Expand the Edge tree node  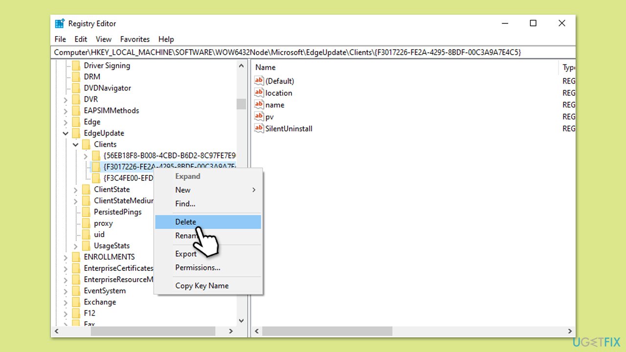(x=66, y=122)
